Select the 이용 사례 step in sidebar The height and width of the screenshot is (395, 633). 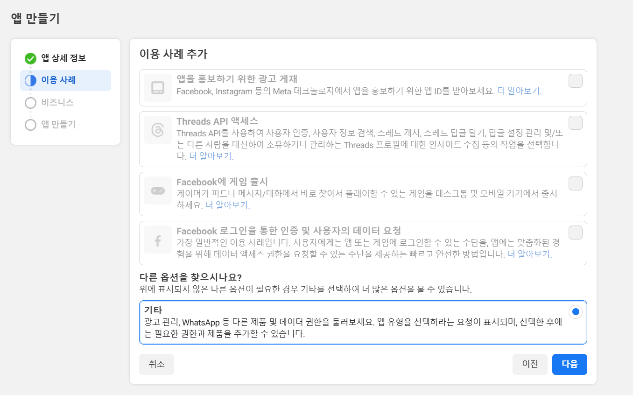click(65, 80)
